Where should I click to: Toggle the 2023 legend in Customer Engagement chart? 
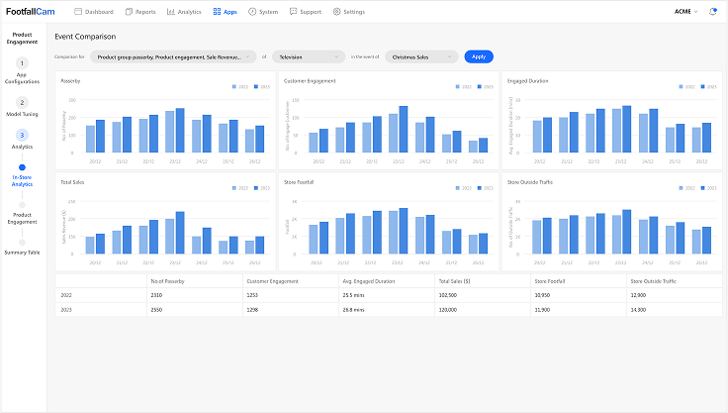[486, 87]
